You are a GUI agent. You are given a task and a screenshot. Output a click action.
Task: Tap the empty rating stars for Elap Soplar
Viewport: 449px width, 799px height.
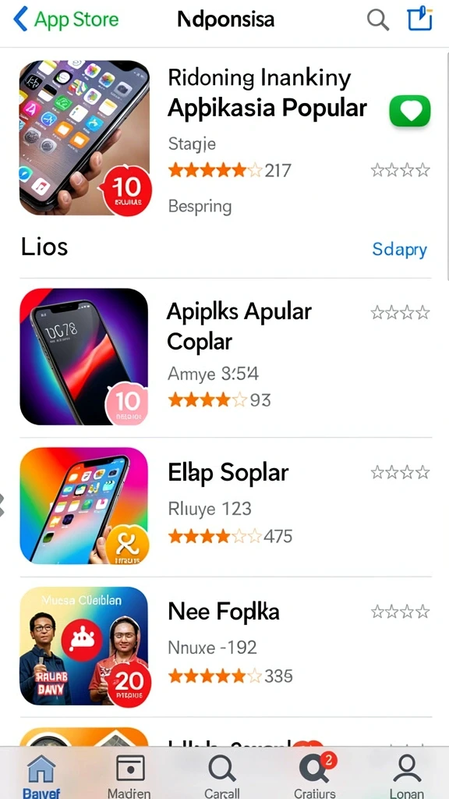400,472
